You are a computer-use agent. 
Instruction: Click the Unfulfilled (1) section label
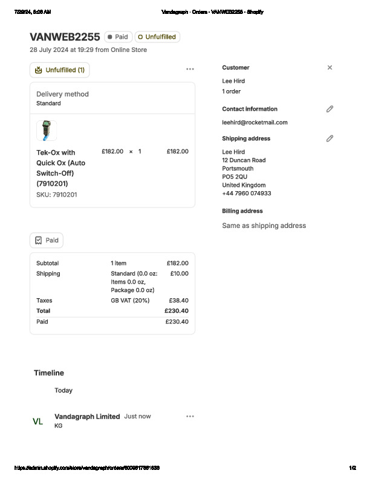[65, 70]
